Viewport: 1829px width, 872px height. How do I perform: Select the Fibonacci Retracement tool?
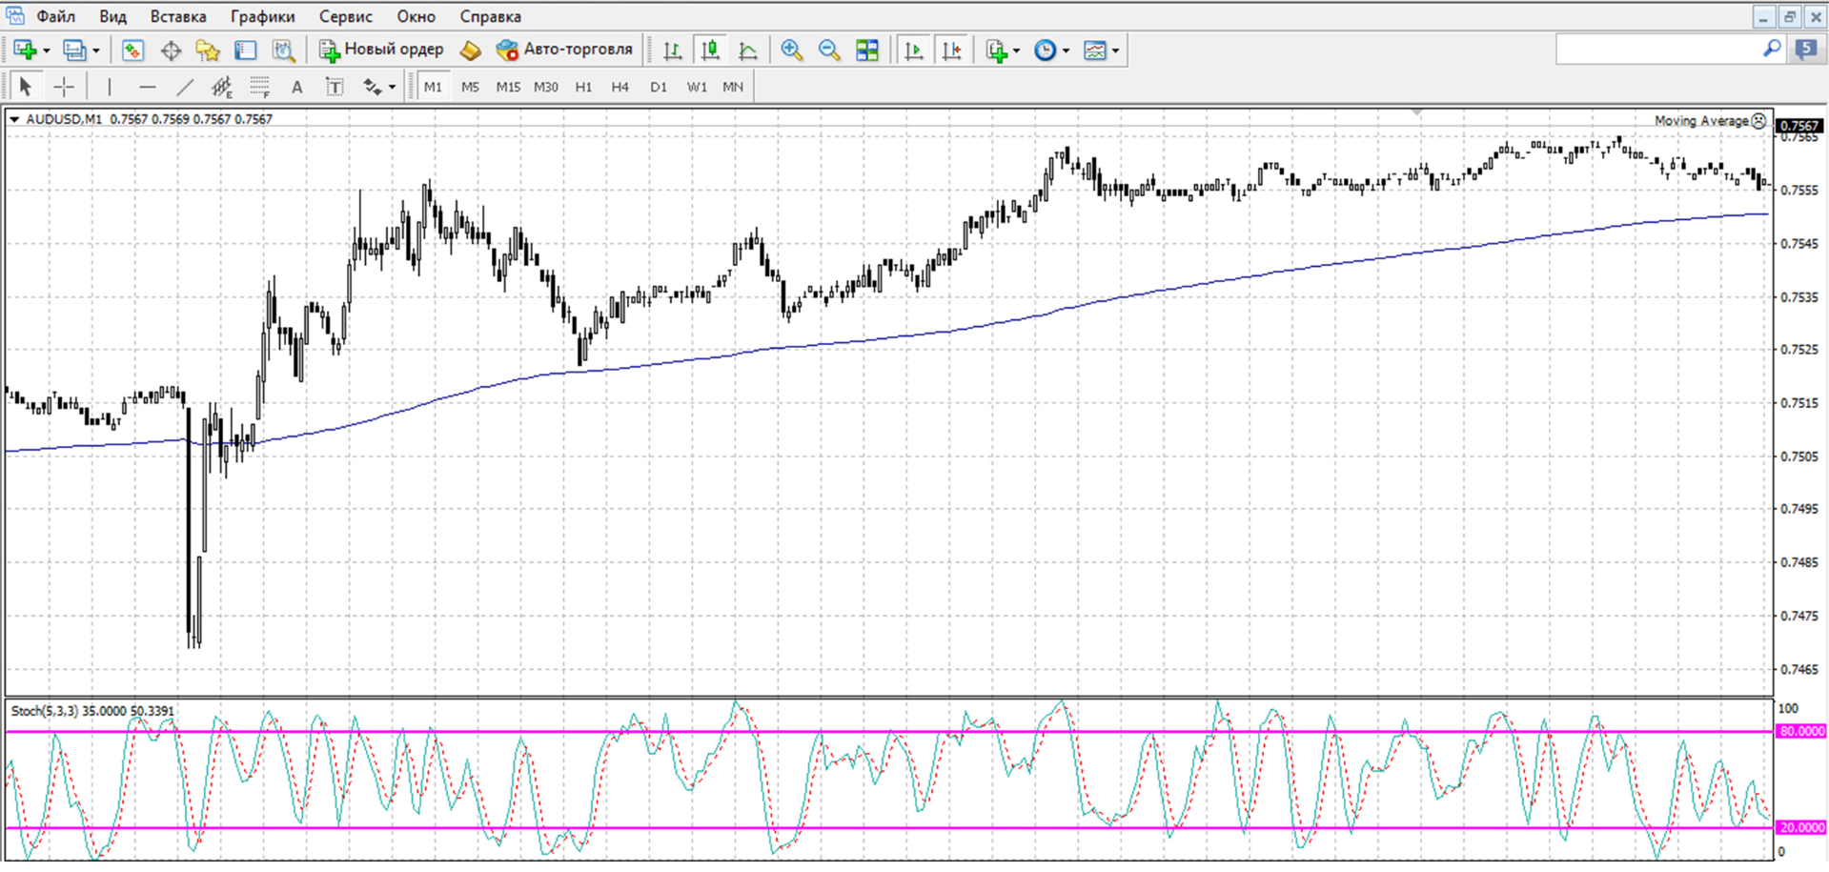coord(259,87)
